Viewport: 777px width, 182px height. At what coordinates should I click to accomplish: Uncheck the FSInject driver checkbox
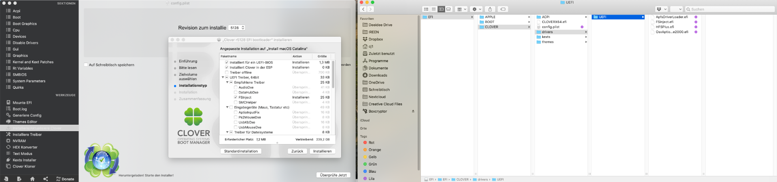[x=236, y=97]
